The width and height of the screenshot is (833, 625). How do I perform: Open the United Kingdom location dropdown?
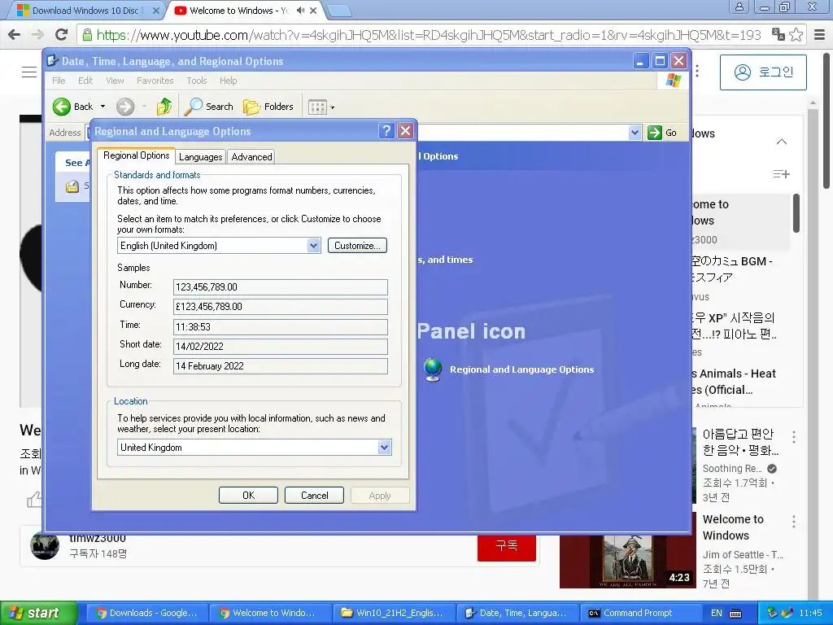(385, 448)
